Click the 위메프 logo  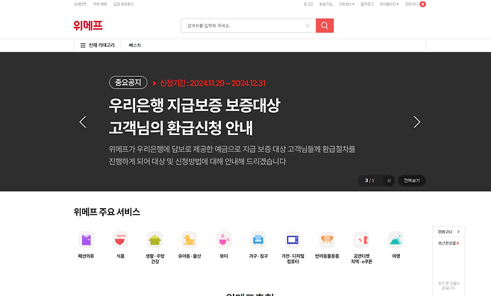pyautogui.click(x=88, y=25)
